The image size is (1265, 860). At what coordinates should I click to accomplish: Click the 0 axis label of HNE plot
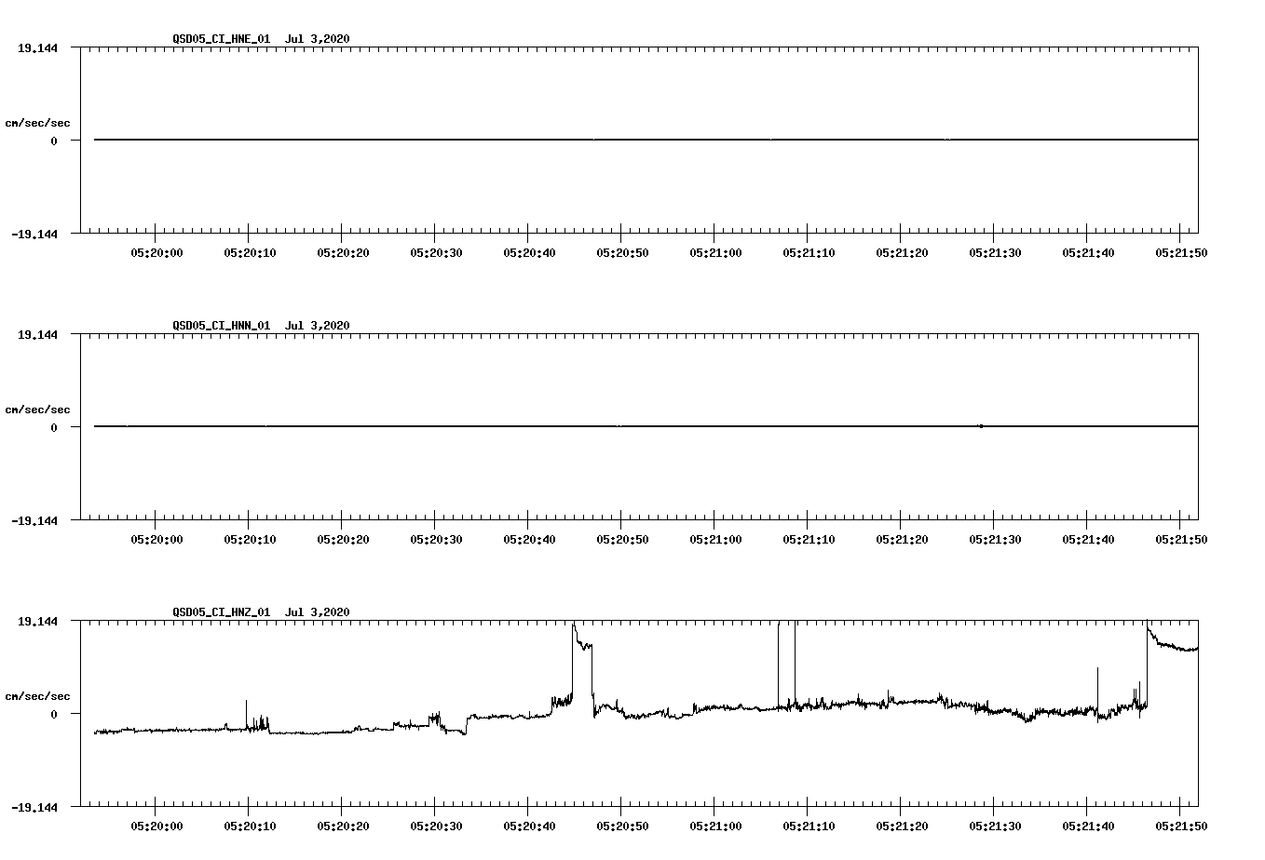(54, 141)
